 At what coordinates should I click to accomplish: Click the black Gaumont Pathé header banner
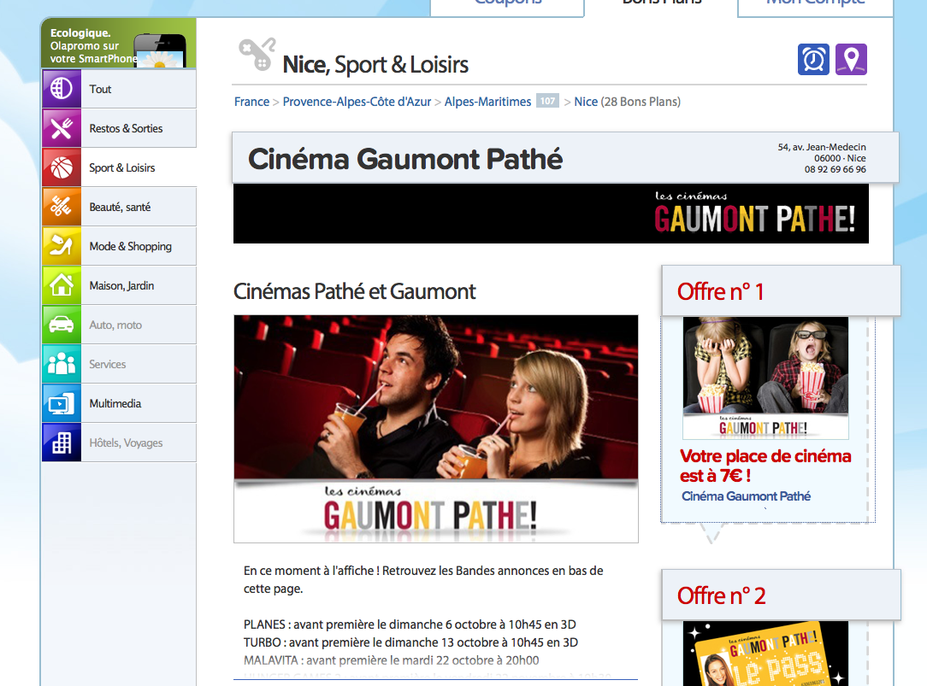click(x=551, y=213)
